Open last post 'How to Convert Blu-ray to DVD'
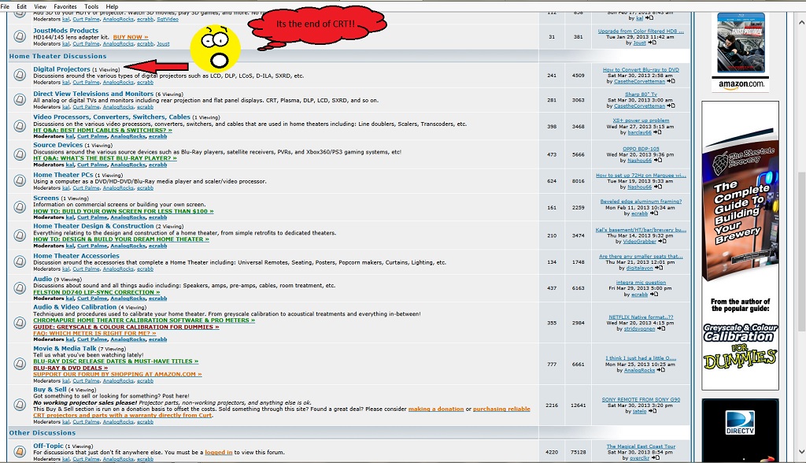806x463 pixels. point(641,69)
